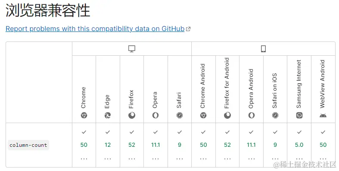This screenshot has width=339, height=171.
Task: Expand the Chrome version 50 support details
Action: coord(84,159)
